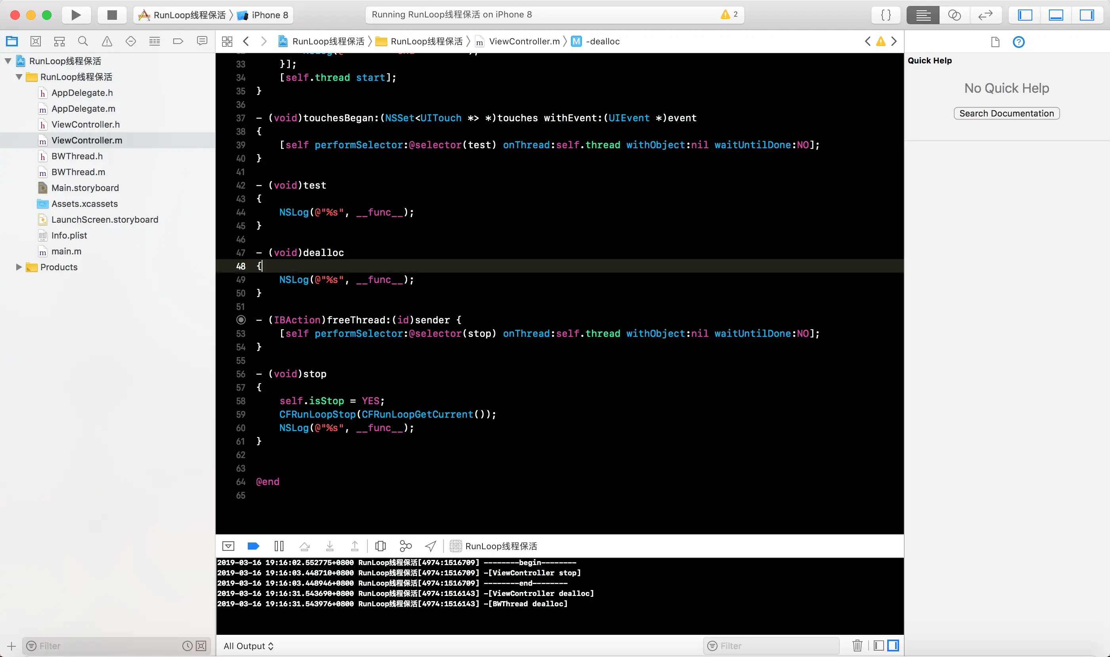Show the Breakpoint navigator icon

click(178, 42)
